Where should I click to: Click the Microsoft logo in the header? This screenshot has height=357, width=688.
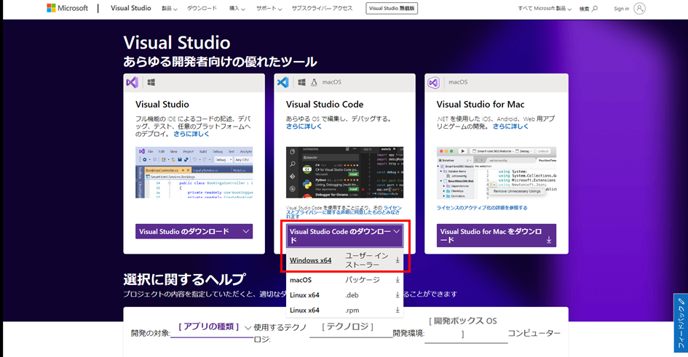click(67, 8)
